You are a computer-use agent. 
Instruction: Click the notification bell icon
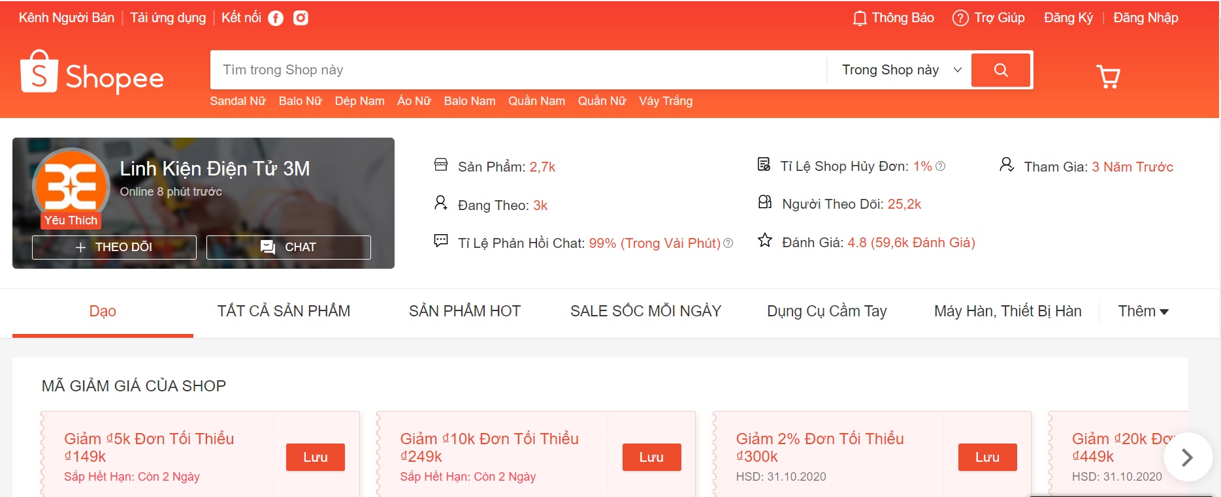pos(860,18)
